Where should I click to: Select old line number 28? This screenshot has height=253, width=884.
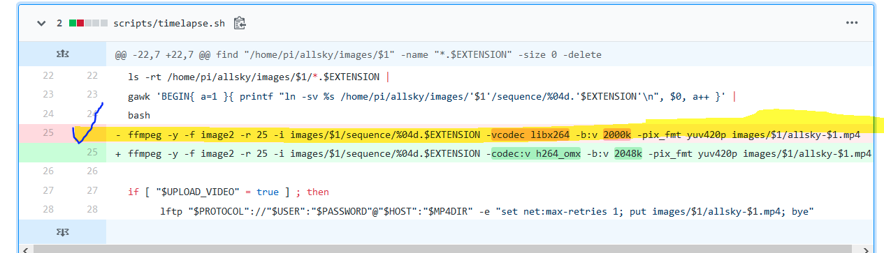click(x=48, y=210)
